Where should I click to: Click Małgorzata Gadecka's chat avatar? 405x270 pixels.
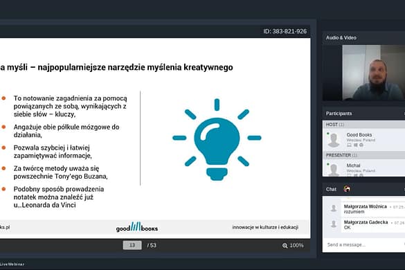coord(334,224)
